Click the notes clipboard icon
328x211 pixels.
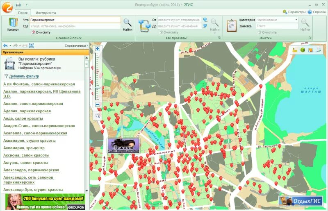coord(232,25)
